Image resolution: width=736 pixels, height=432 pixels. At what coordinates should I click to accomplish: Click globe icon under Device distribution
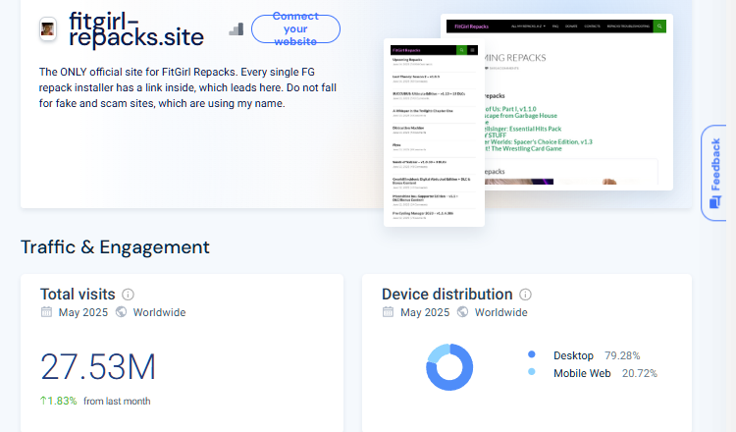pos(462,312)
